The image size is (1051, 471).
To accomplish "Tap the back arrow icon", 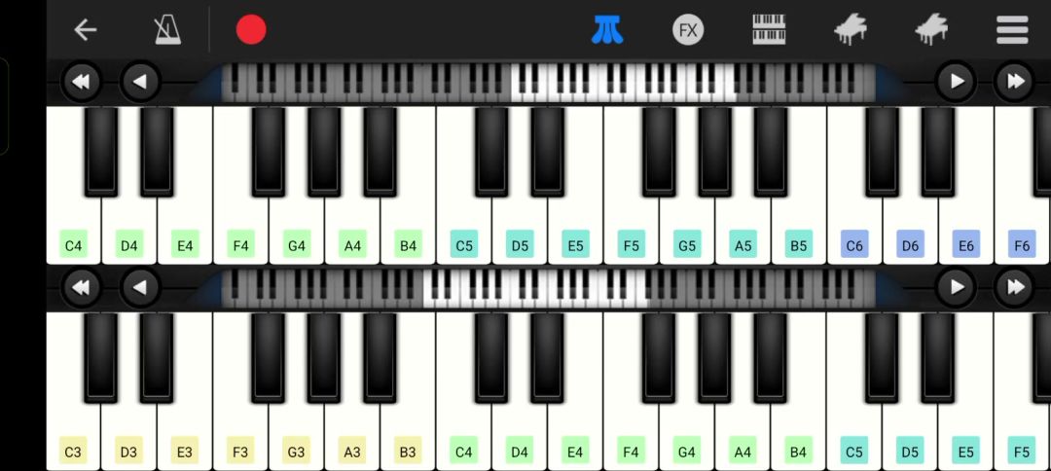I will click(85, 30).
